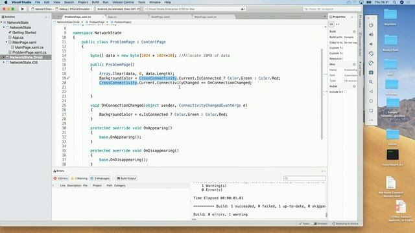Screen dimensions: 415x233
Task: Check the Include in NuGet checkbox
Action: coord(346,92)
